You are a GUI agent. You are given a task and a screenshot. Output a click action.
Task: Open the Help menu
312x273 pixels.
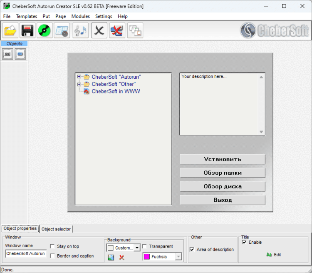(123, 16)
